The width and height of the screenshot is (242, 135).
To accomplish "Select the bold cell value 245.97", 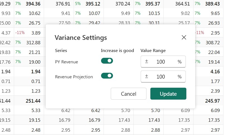I will coord(212,101).
